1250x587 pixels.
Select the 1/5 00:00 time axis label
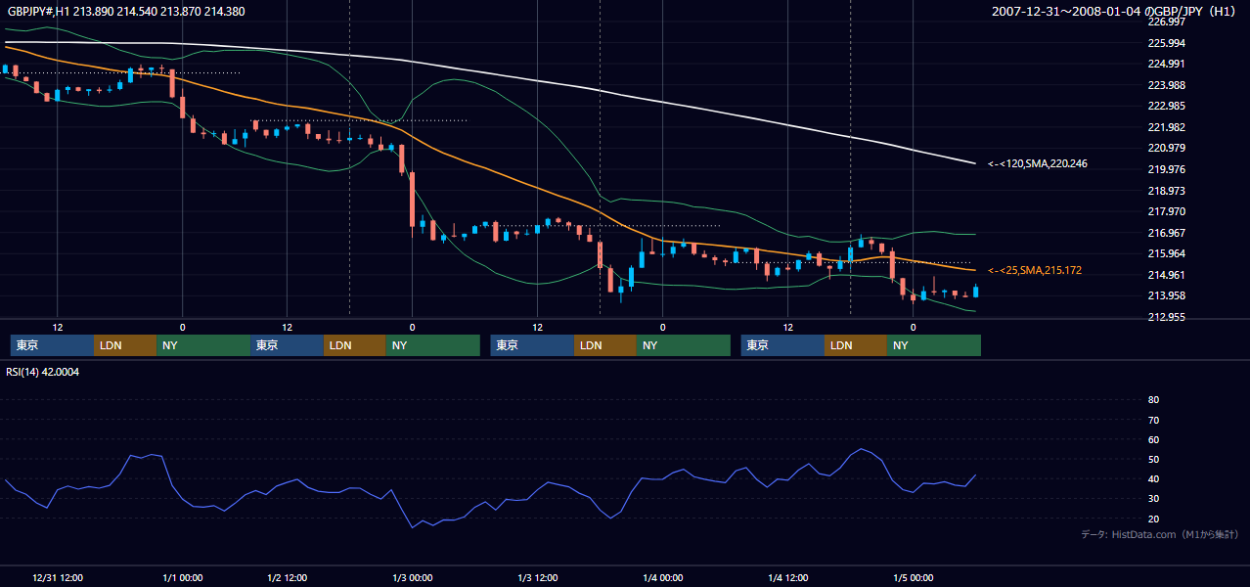(913, 578)
